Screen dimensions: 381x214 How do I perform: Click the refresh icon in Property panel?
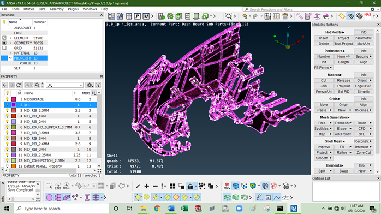[19, 85]
